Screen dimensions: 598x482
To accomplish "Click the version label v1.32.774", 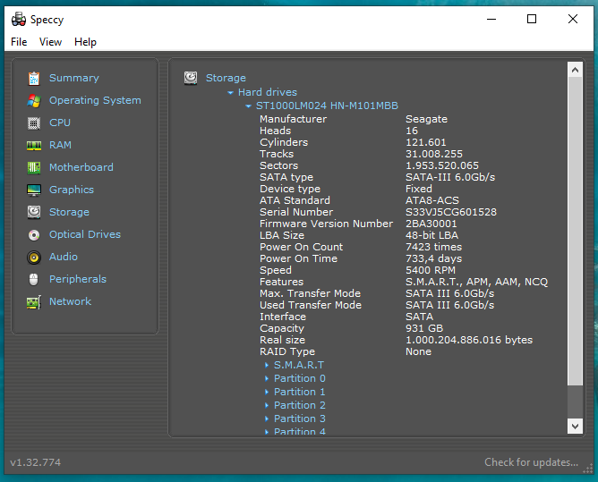I will click(35, 462).
